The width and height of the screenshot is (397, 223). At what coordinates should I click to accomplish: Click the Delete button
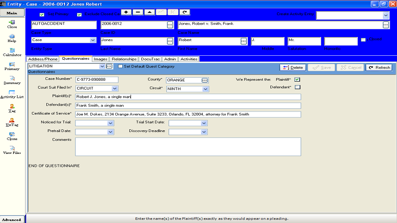293,67
